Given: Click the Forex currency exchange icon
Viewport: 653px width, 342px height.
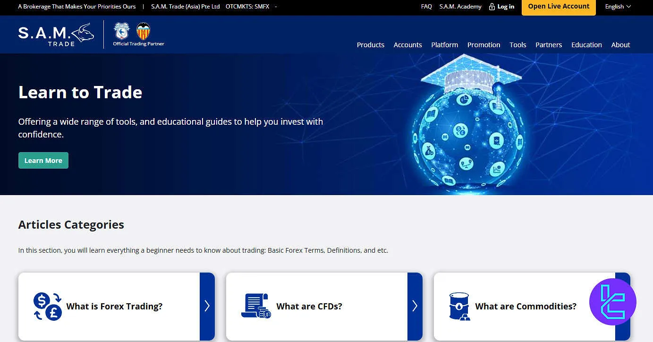Looking at the screenshot, I should [47, 306].
